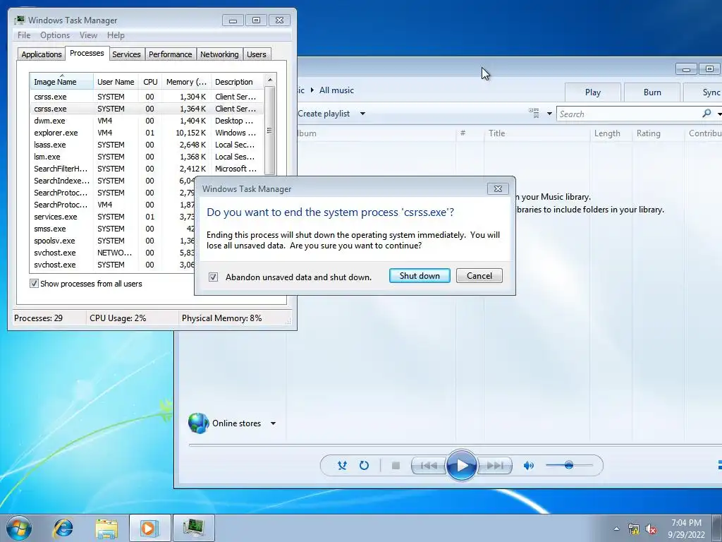Select the services.exe process row
The image size is (722, 542).
pyautogui.click(x=112, y=217)
